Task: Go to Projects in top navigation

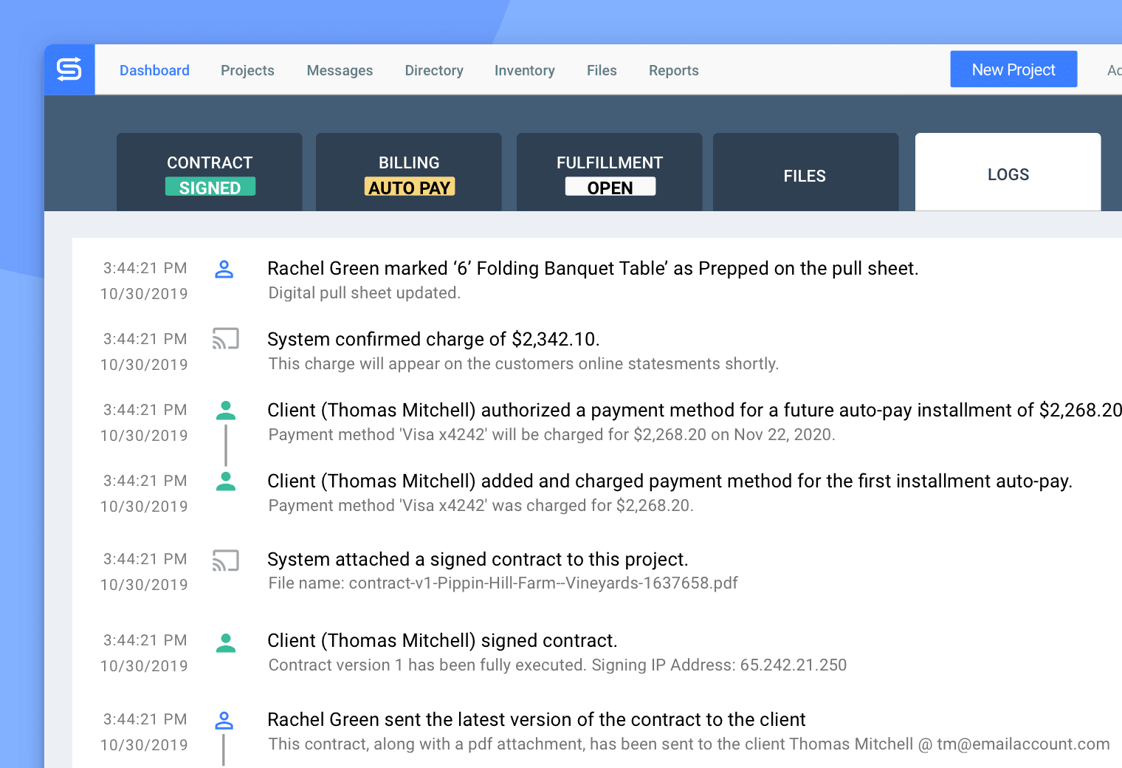Action: point(247,70)
